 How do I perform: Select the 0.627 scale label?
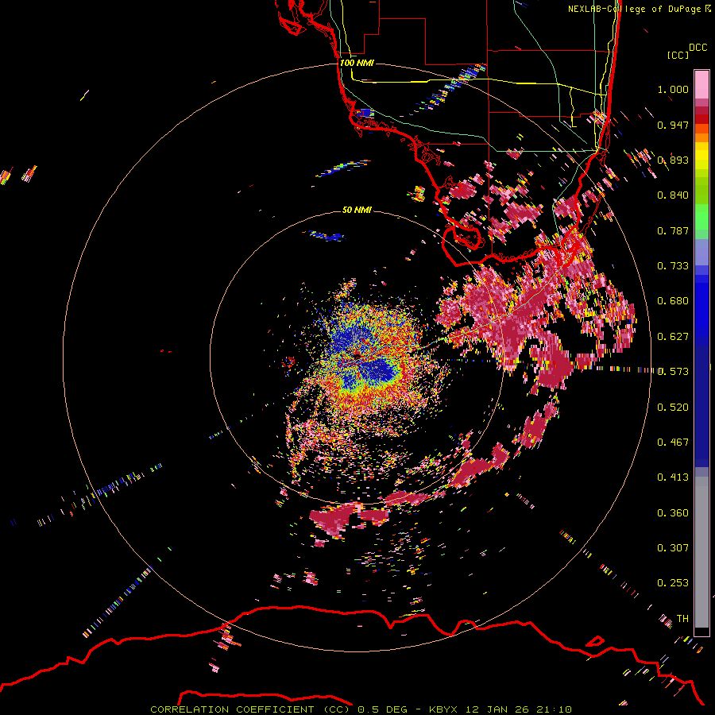click(673, 337)
